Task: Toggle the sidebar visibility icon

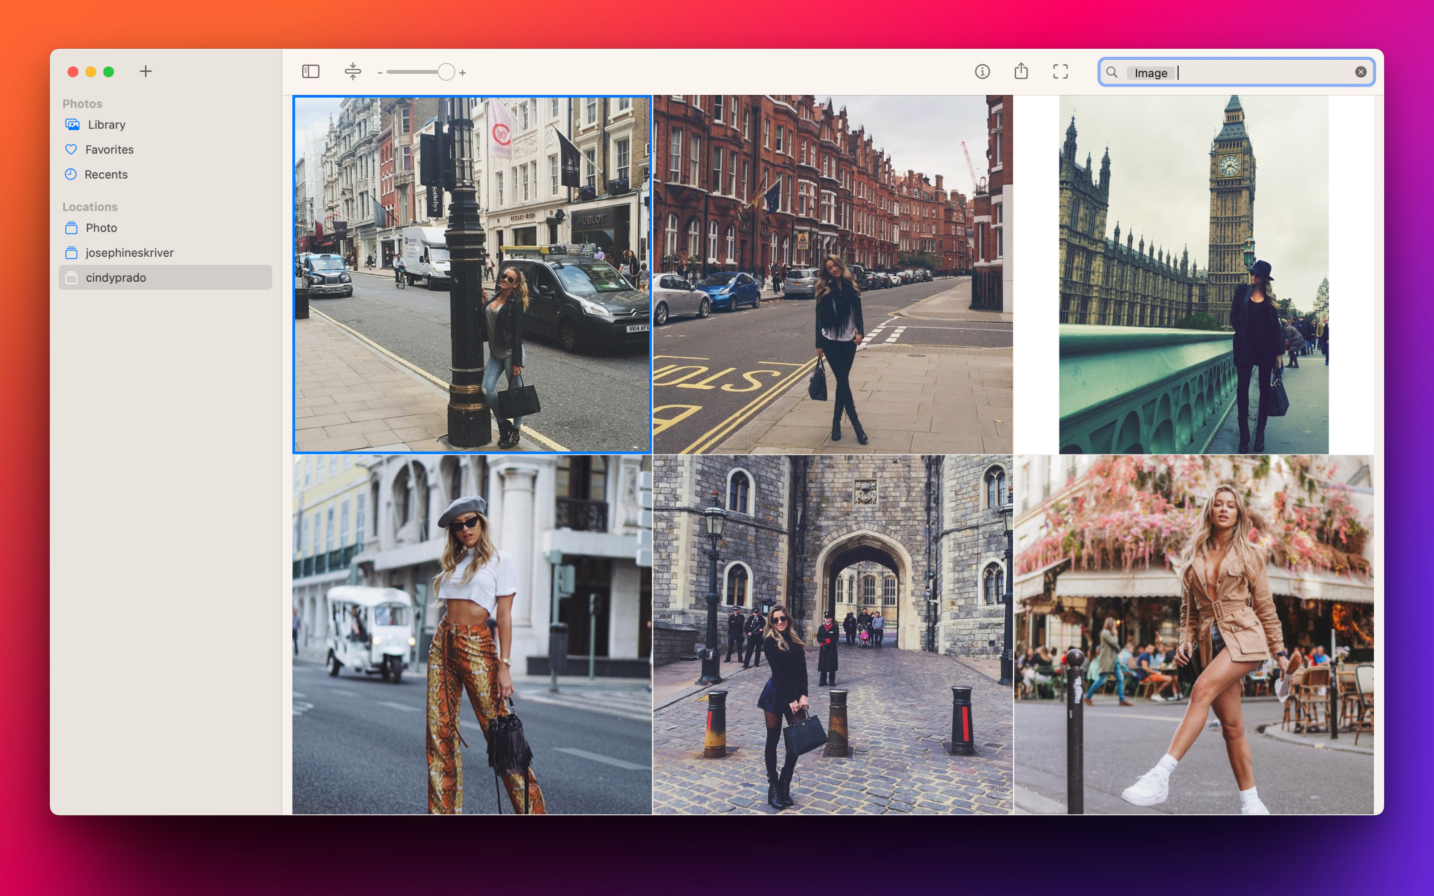Action: coord(311,71)
